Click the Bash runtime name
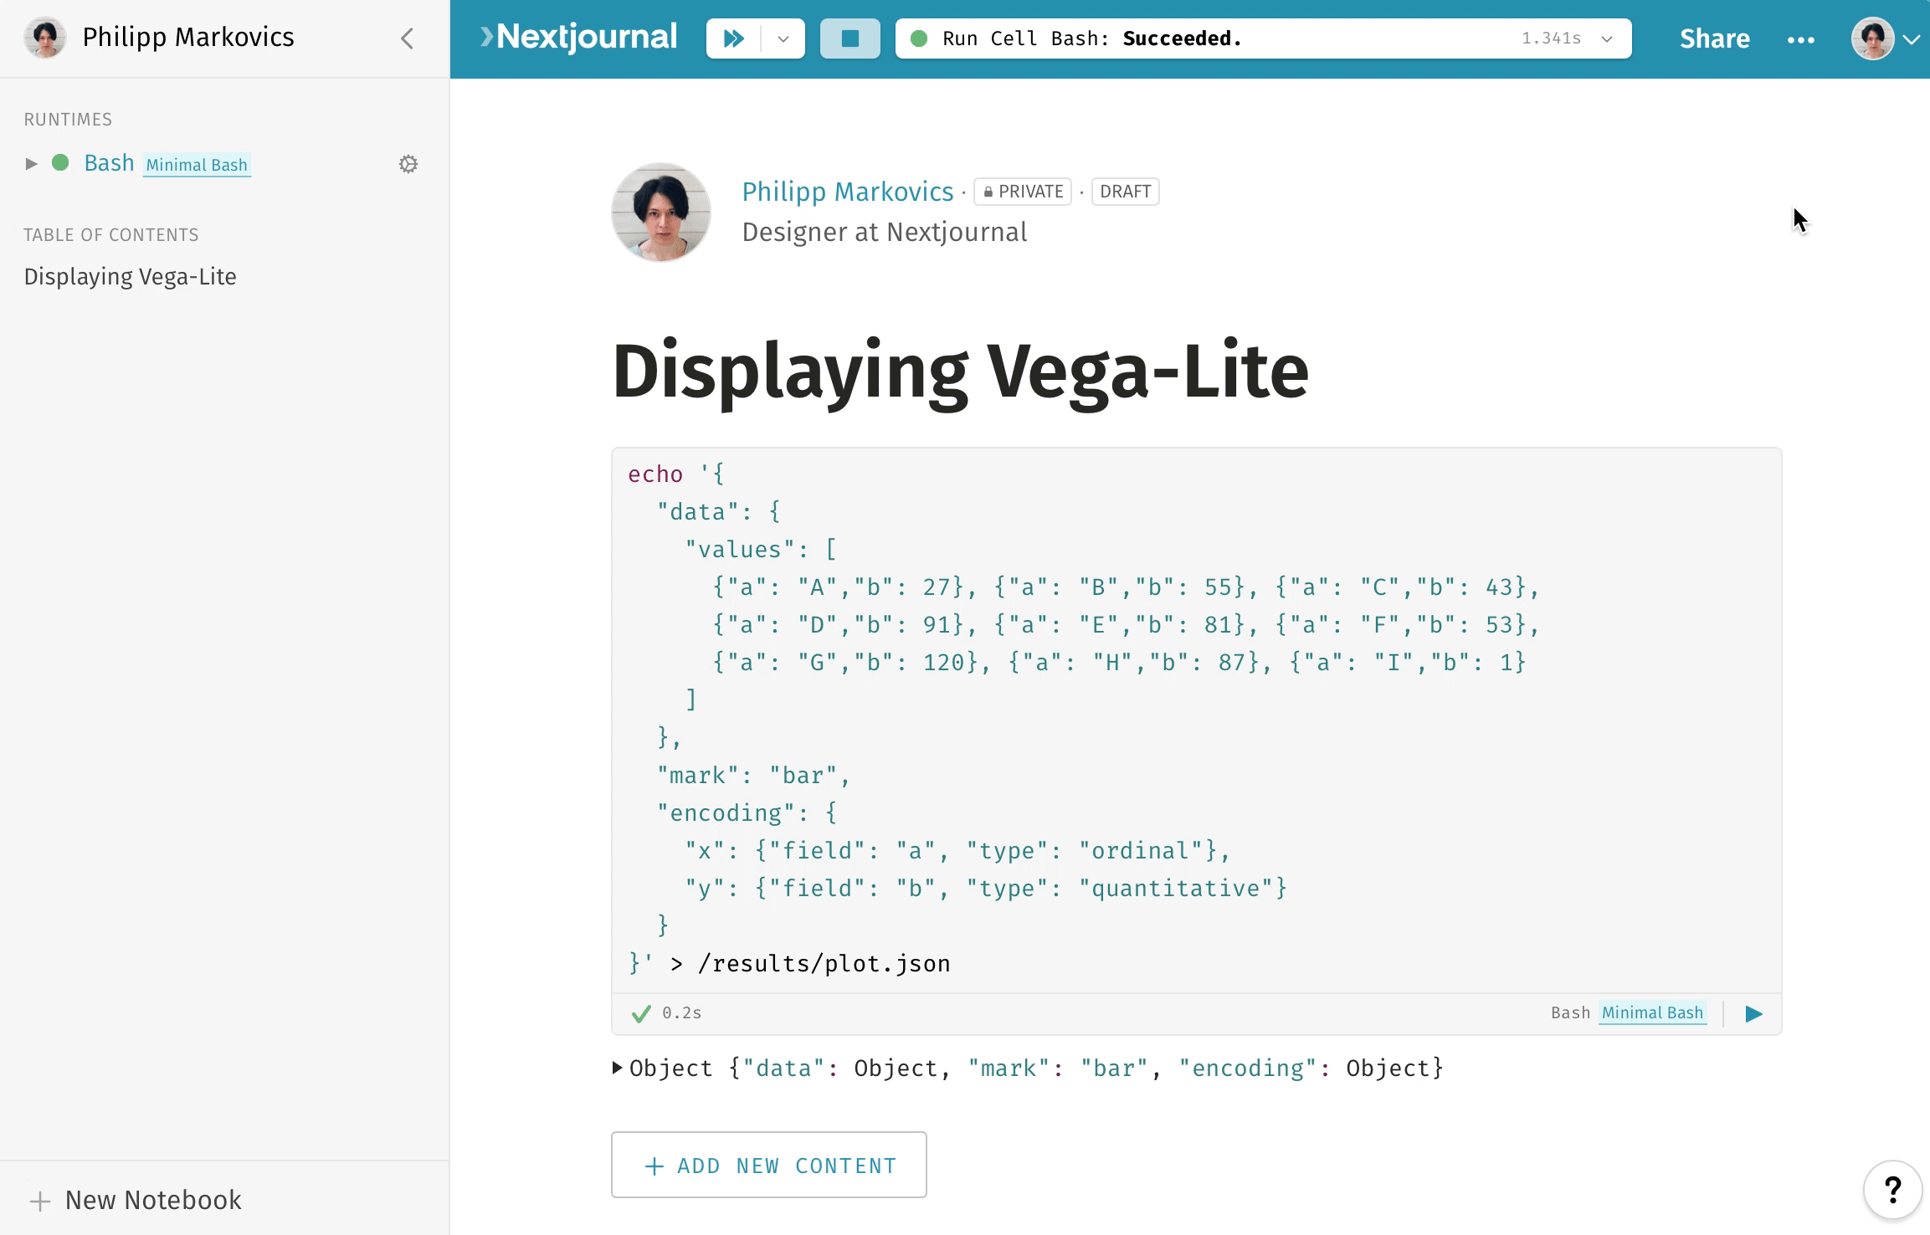Image resolution: width=1930 pixels, height=1235 pixels. pos(109,163)
